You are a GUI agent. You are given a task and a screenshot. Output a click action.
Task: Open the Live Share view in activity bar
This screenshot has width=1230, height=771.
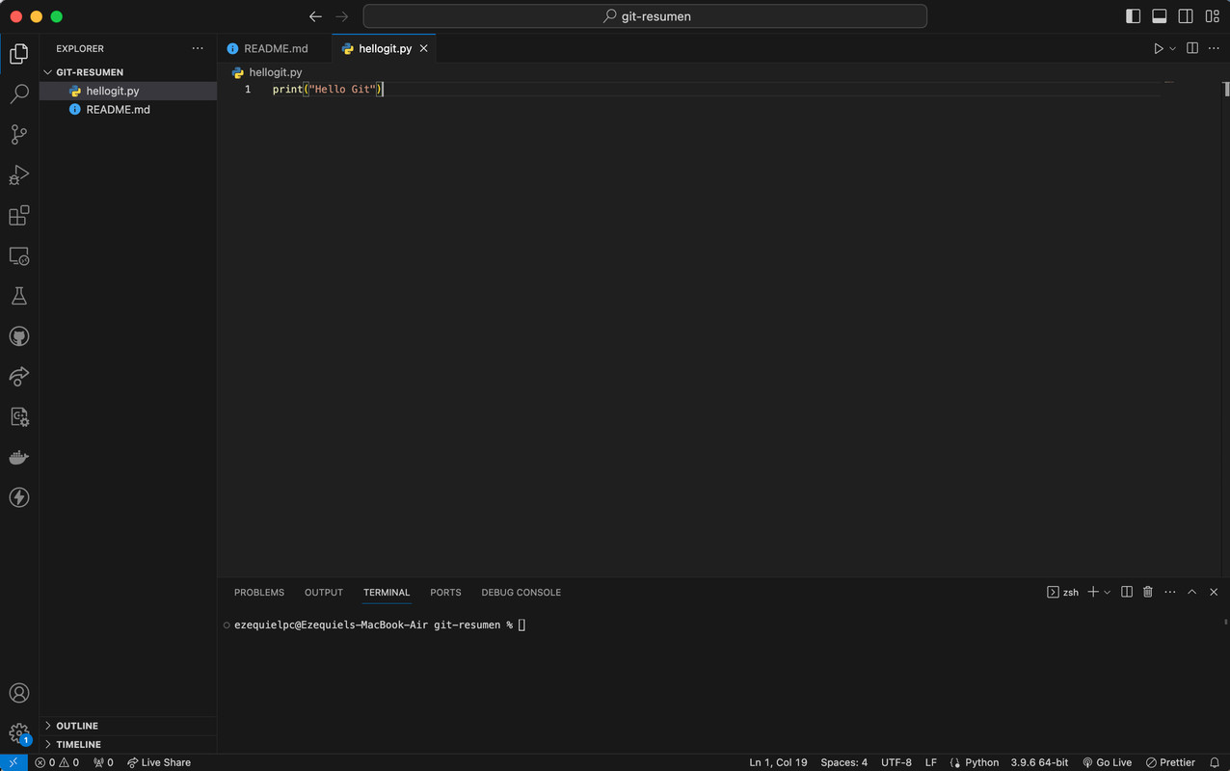tap(19, 376)
